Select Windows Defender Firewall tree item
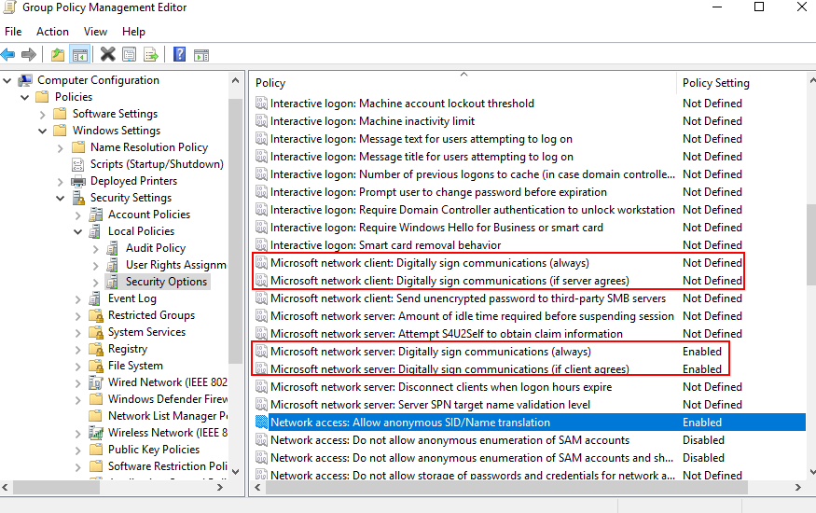This screenshot has width=816, height=513. tap(167, 399)
